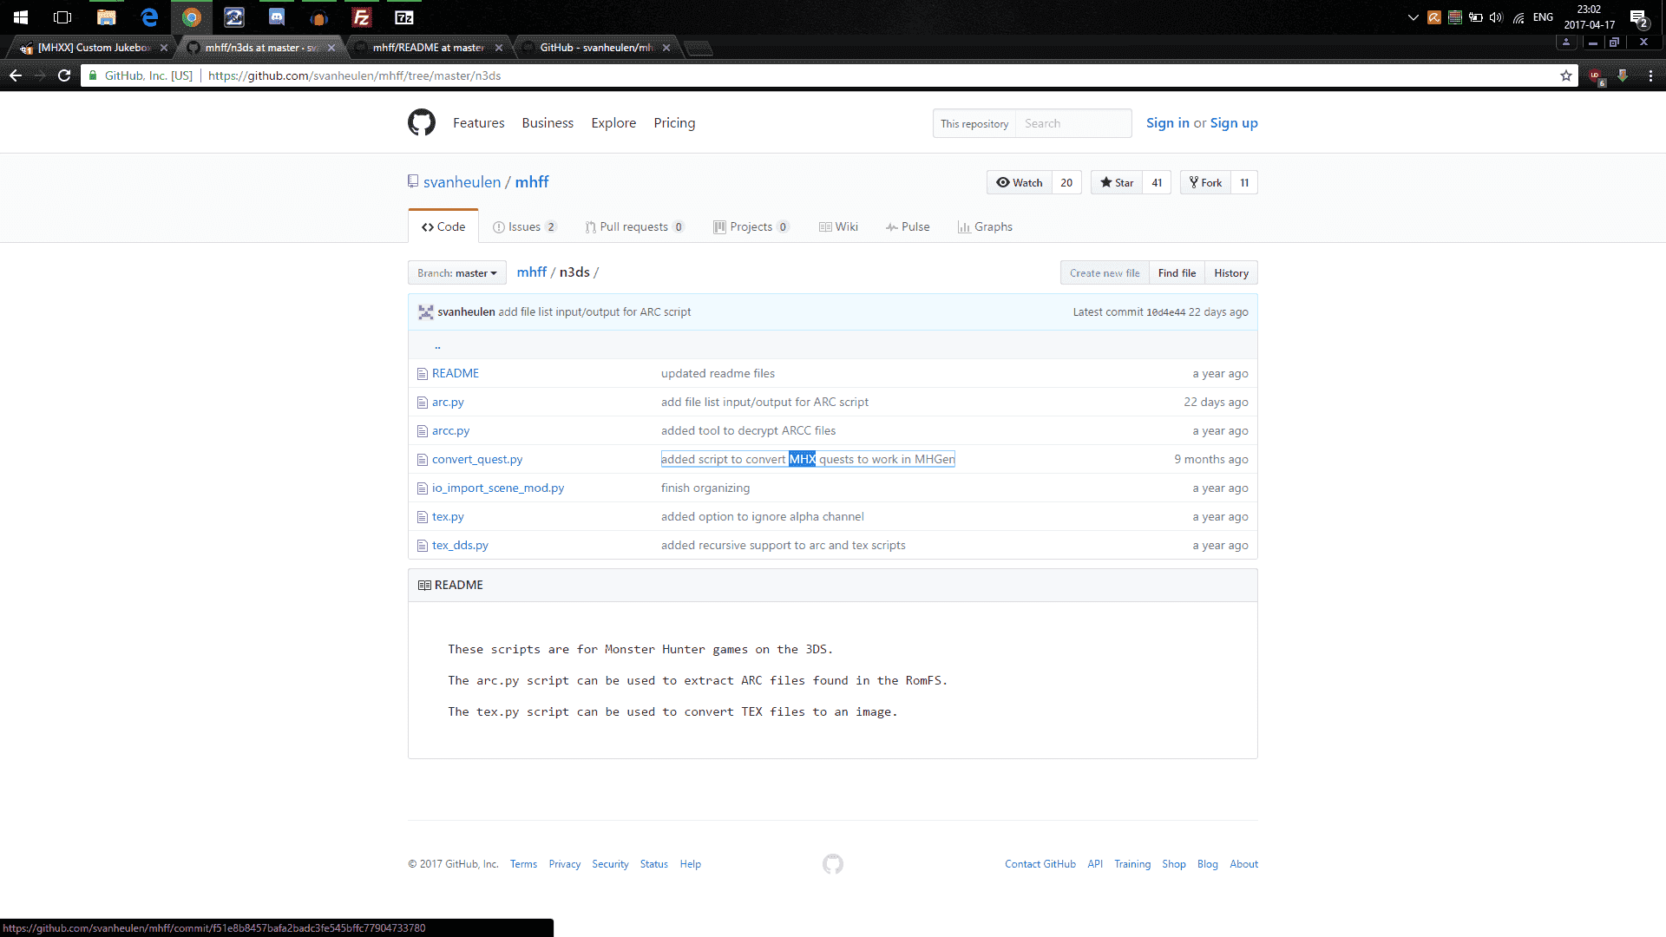Go up to the parent directory (..)
This screenshot has width=1666, height=937.
(437, 345)
